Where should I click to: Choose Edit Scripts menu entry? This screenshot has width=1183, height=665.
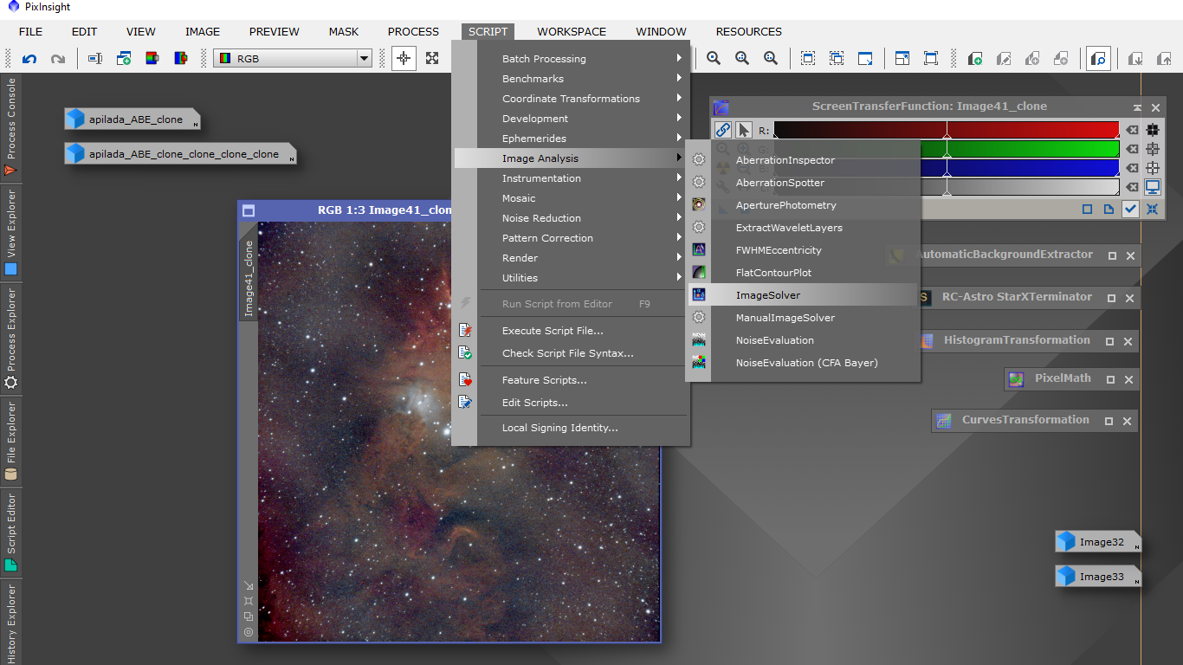point(572,403)
